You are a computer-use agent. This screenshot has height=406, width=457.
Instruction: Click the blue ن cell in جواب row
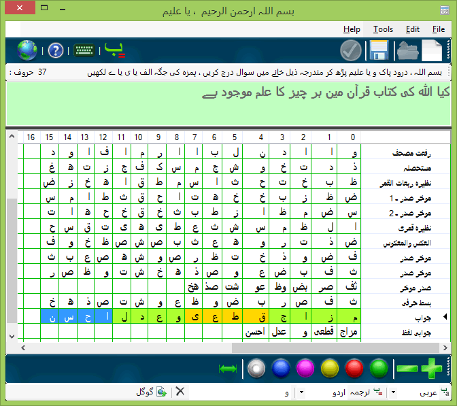pos(50,316)
